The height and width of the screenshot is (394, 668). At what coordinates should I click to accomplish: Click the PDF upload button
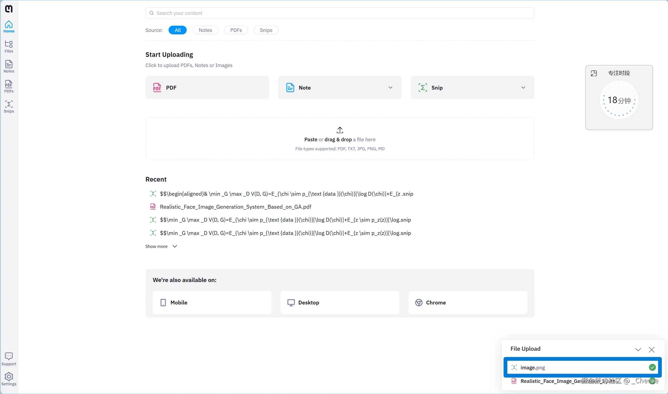click(207, 87)
